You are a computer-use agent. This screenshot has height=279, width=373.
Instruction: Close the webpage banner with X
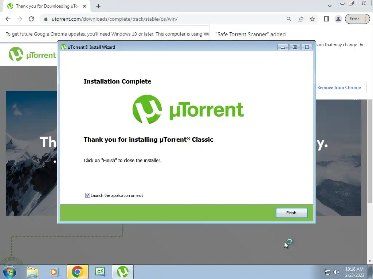[356, 100]
